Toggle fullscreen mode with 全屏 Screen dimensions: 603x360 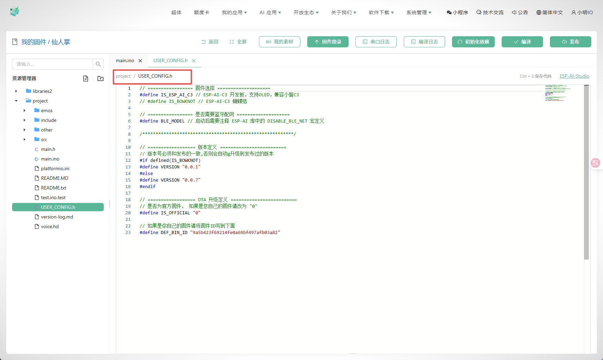(238, 42)
